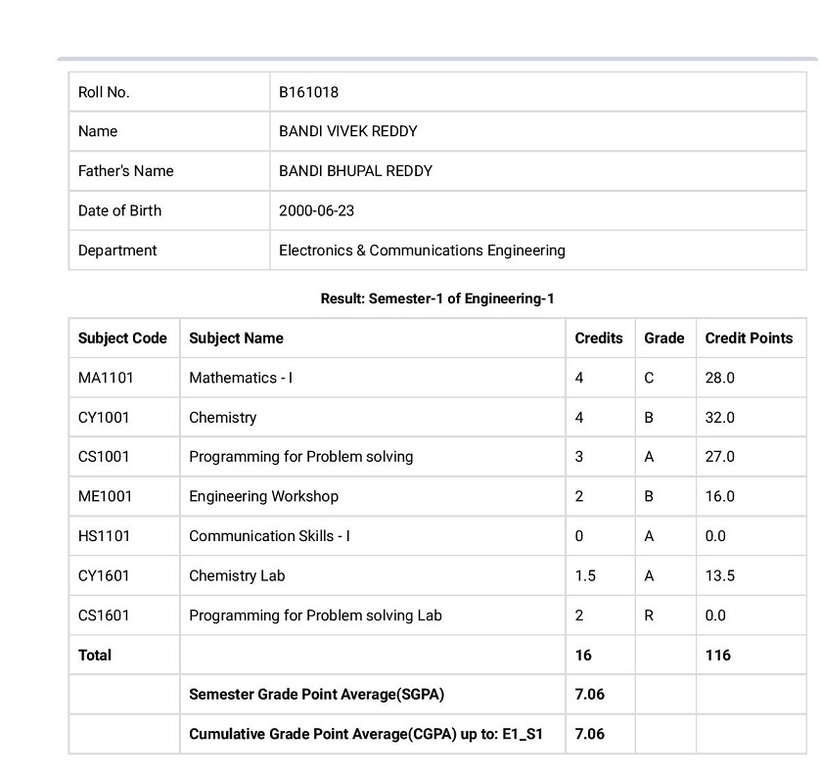Click the Credit Points column header
Screen dimensions: 820x772
[x=749, y=339]
